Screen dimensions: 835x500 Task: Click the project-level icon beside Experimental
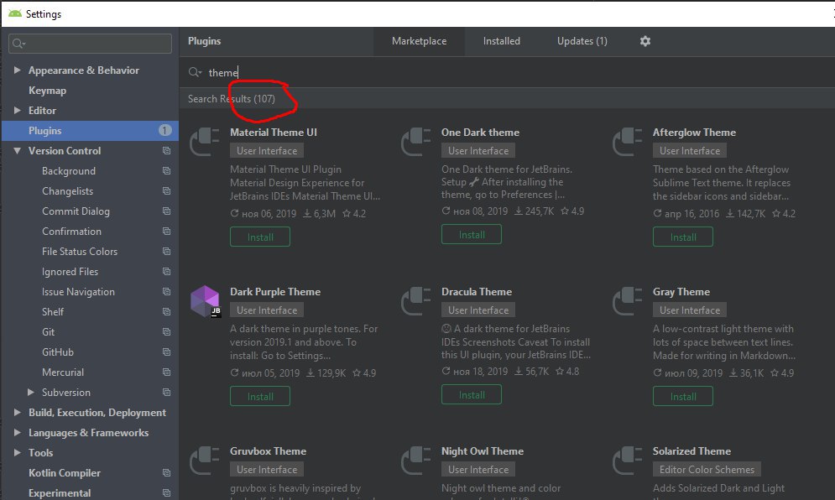(167, 493)
